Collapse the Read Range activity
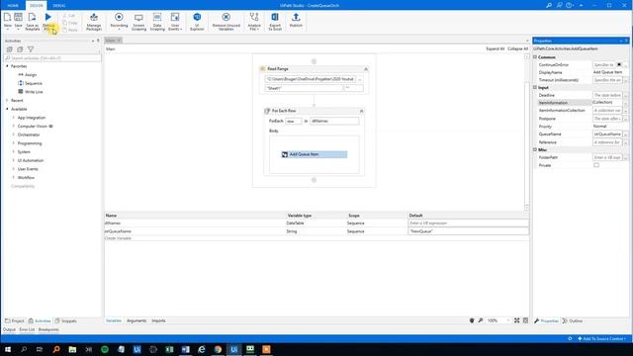This screenshot has height=356, width=633. (x=366, y=69)
